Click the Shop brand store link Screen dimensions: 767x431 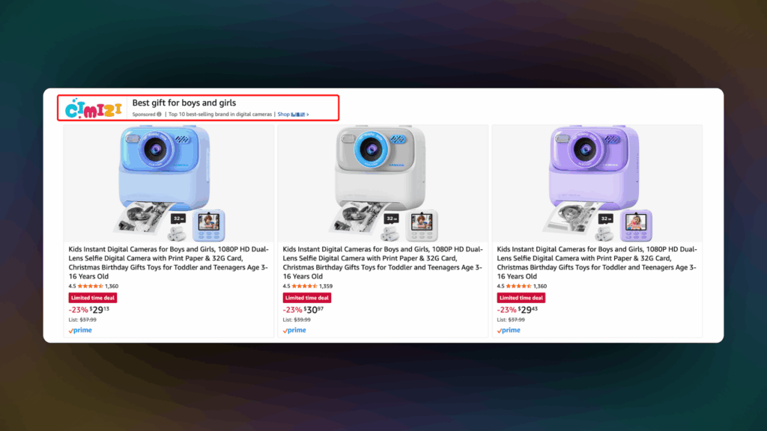tap(291, 114)
